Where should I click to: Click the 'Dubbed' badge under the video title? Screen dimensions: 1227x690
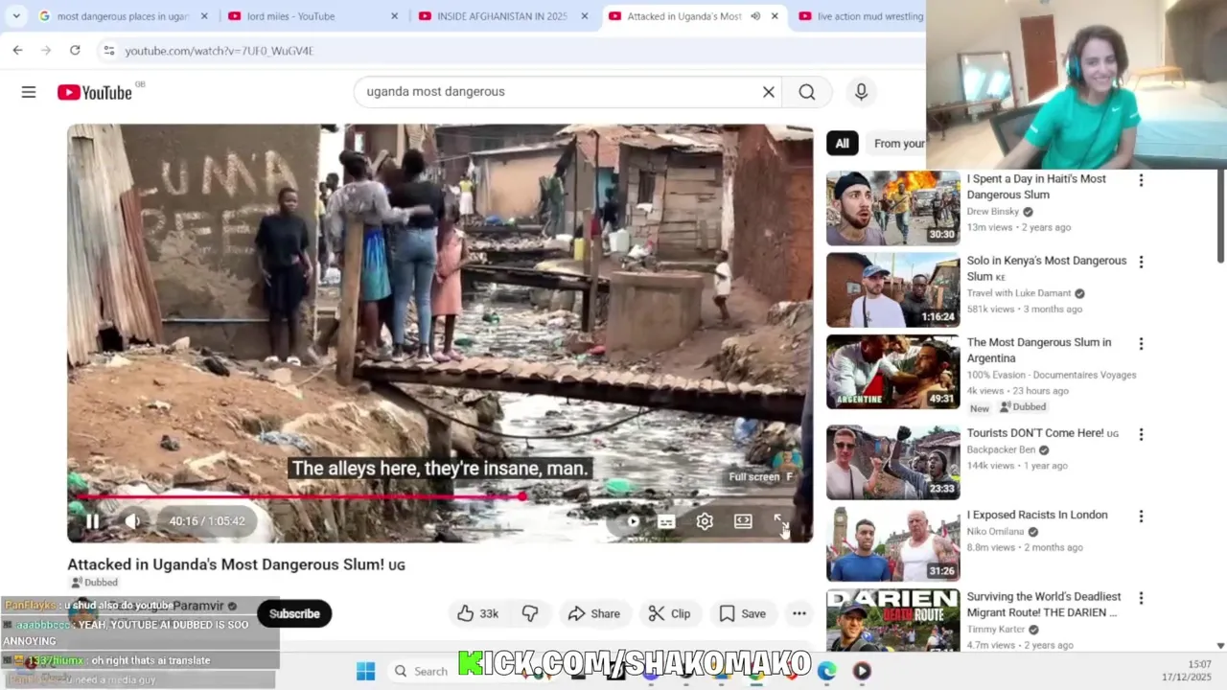[94, 583]
